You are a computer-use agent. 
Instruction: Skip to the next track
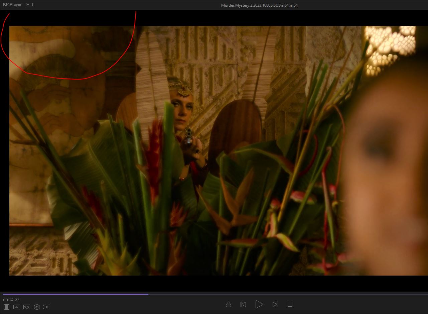(275, 304)
